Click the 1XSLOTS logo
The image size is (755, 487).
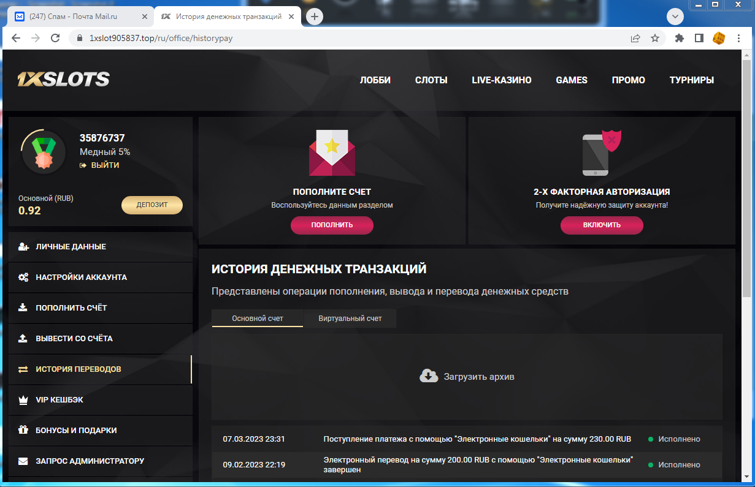(x=63, y=79)
